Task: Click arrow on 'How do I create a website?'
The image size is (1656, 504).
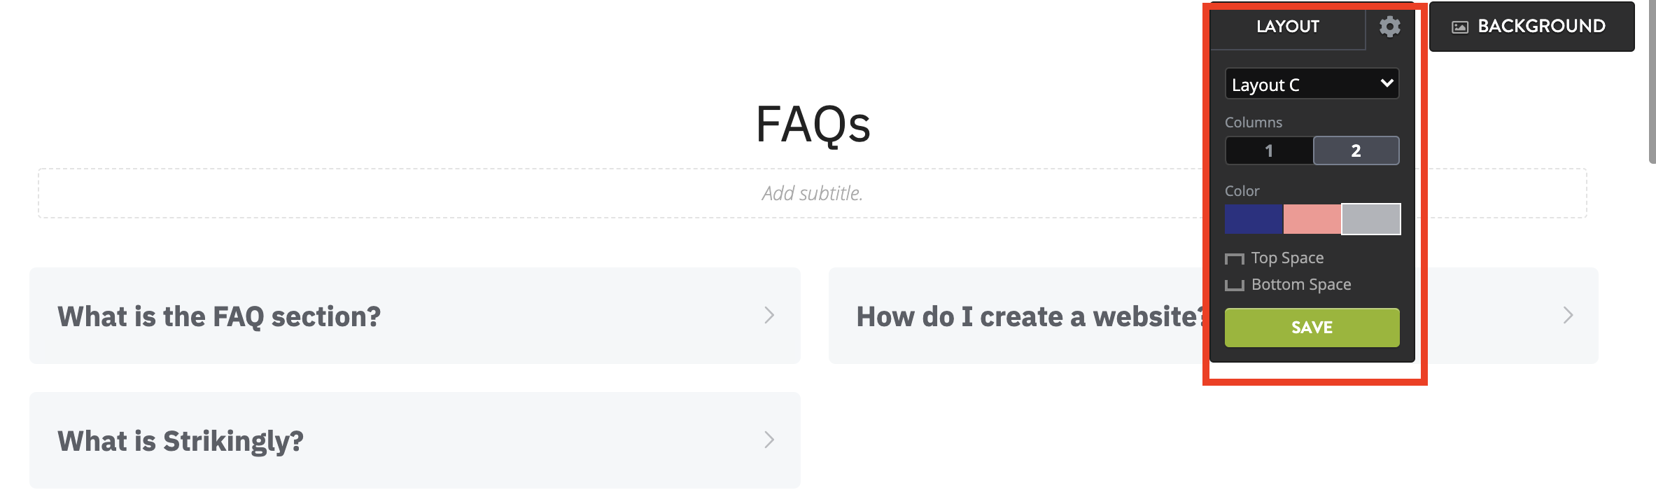Action: (x=1568, y=316)
